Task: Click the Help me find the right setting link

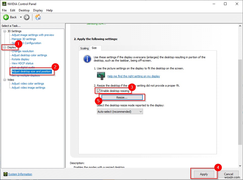Action: tap(134, 76)
